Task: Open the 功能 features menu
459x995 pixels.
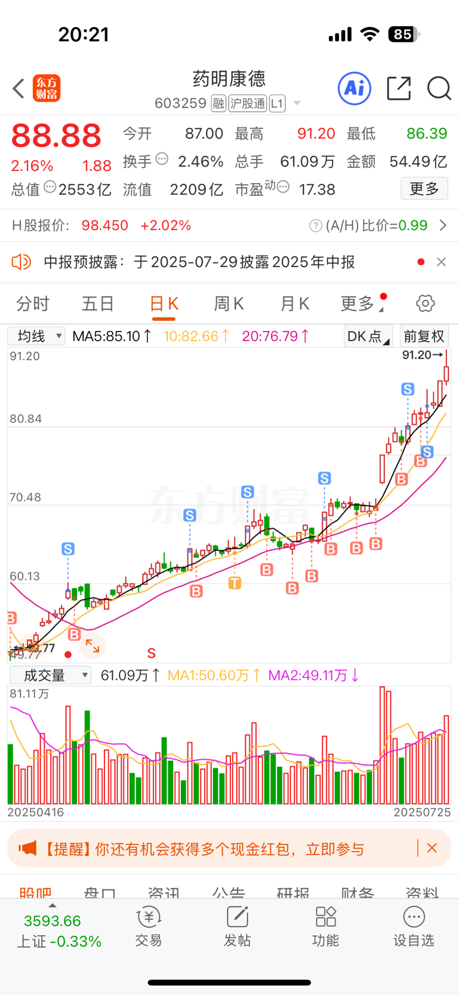Action: (325, 927)
